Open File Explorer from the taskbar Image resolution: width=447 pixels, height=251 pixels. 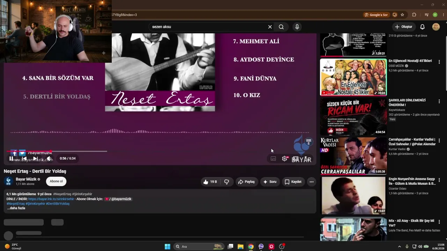coord(241,246)
